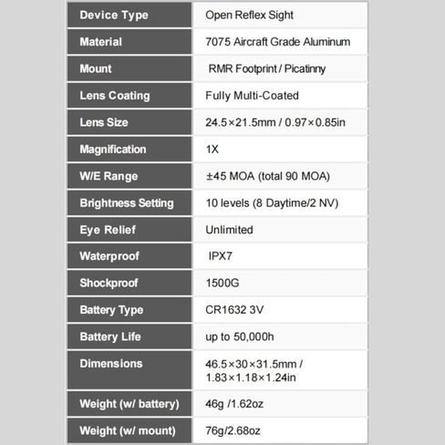The image size is (445, 445).
Task: Click the IPX7 waterproof rating
Action: click(x=221, y=256)
